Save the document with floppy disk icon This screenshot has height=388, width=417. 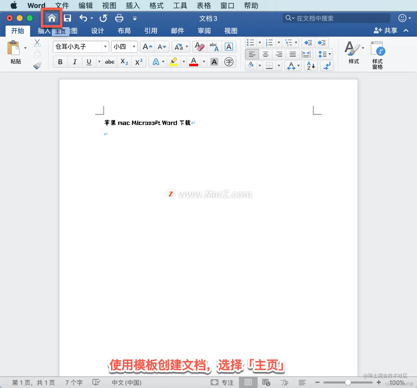coord(68,18)
